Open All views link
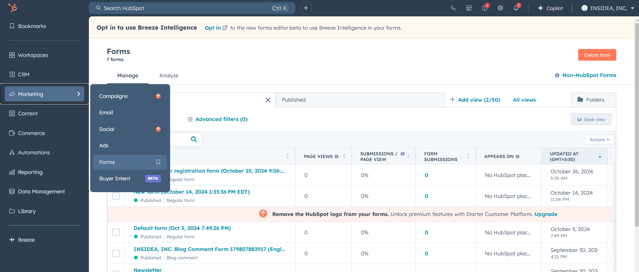 pos(524,100)
